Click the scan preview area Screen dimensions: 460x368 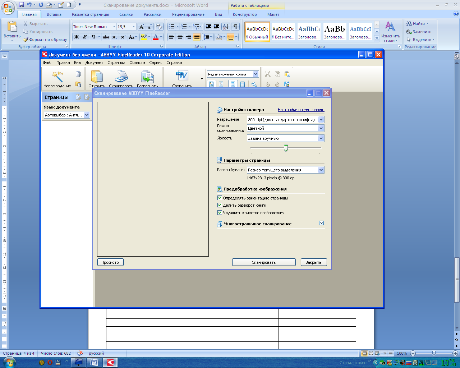pos(153,179)
